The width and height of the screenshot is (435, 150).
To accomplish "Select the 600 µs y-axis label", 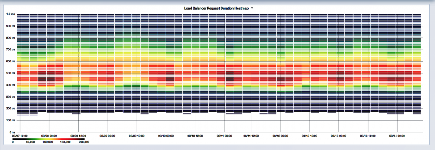I will [x=11, y=62].
